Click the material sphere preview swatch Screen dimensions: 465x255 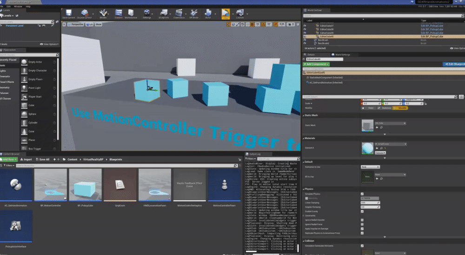pos(367,148)
